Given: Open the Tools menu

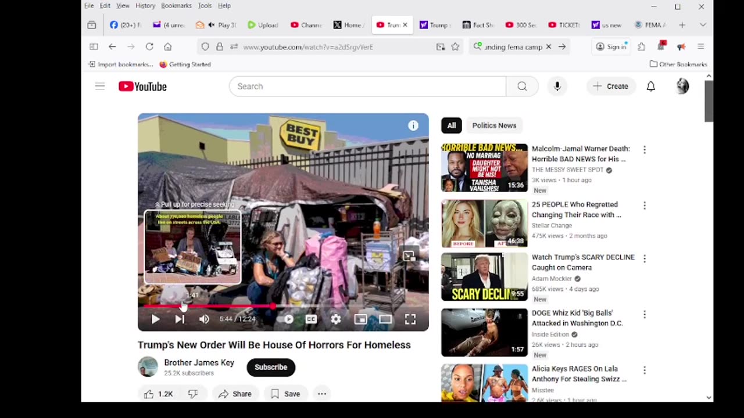Looking at the screenshot, I should (205, 6).
